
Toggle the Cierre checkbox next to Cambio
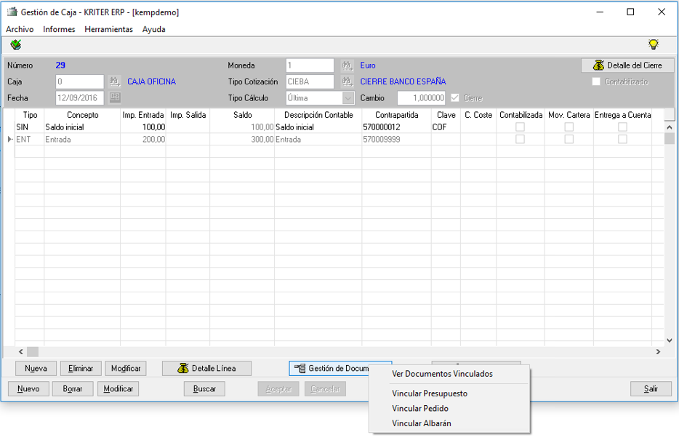(x=454, y=98)
